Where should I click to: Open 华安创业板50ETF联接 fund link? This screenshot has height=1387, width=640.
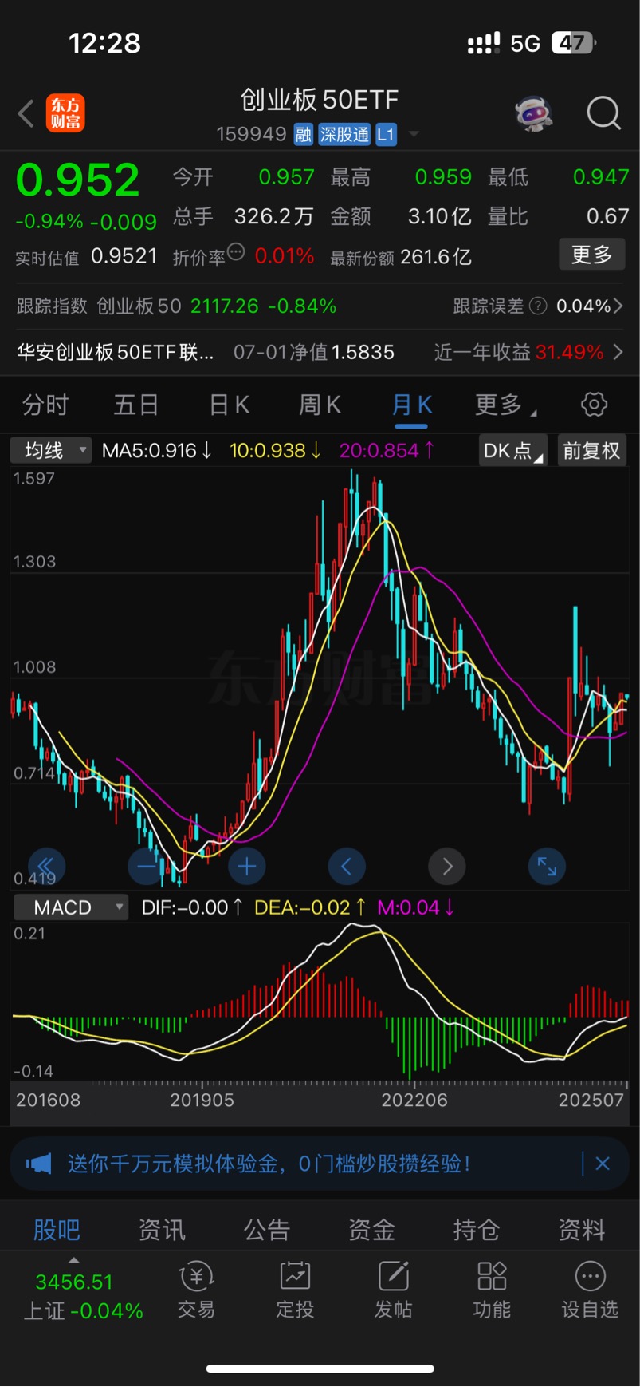tap(116, 352)
